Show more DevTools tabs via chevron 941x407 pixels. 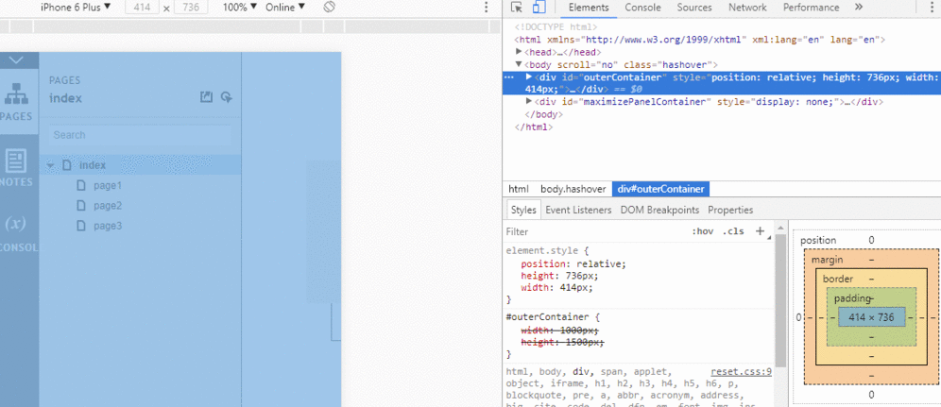[858, 8]
